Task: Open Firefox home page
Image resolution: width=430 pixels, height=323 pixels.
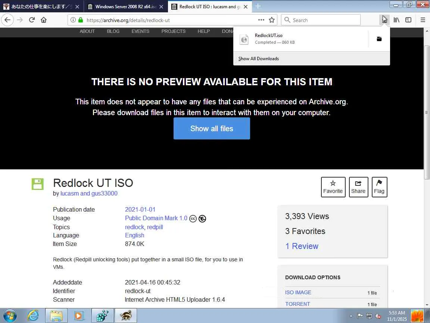Action: click(44, 20)
